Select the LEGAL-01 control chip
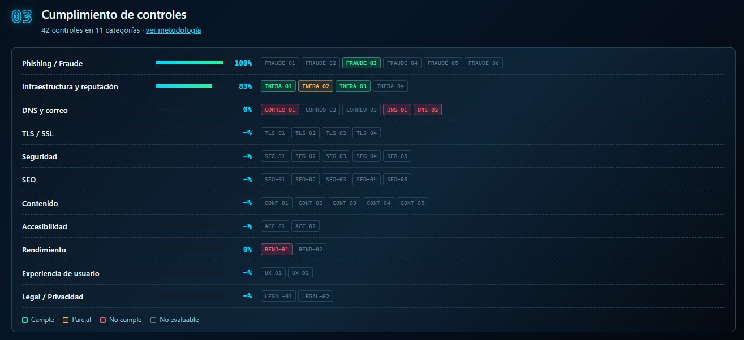The width and height of the screenshot is (744, 340). [278, 296]
